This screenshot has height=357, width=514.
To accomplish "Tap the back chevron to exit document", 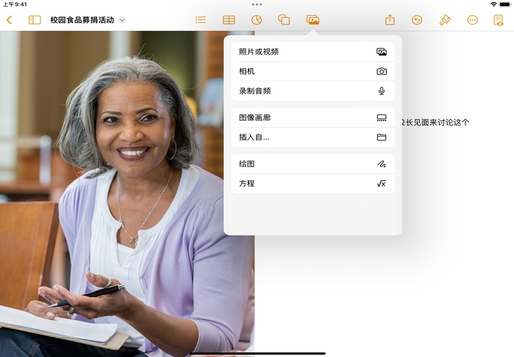I will (x=9, y=20).
